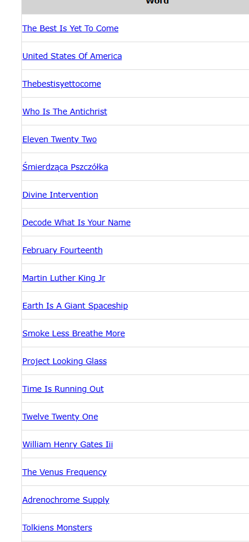Click the Śmierdząca Pszczółka link
This screenshot has width=249, height=542.
65,167
